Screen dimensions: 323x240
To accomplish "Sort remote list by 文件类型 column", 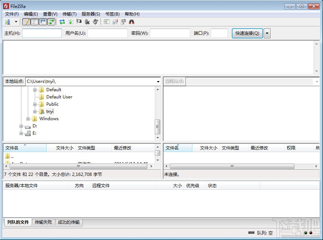I will 234,148.
